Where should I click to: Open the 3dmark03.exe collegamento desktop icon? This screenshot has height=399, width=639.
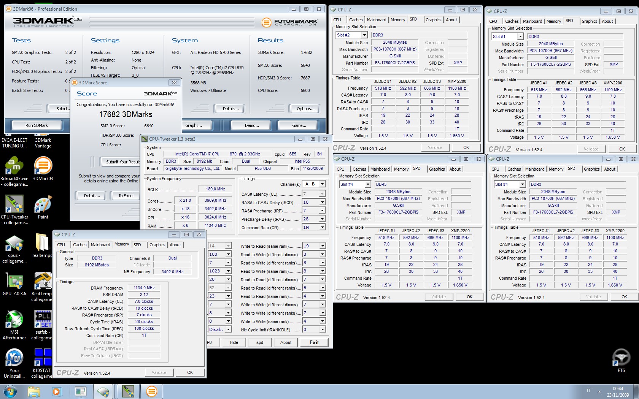pos(14,171)
